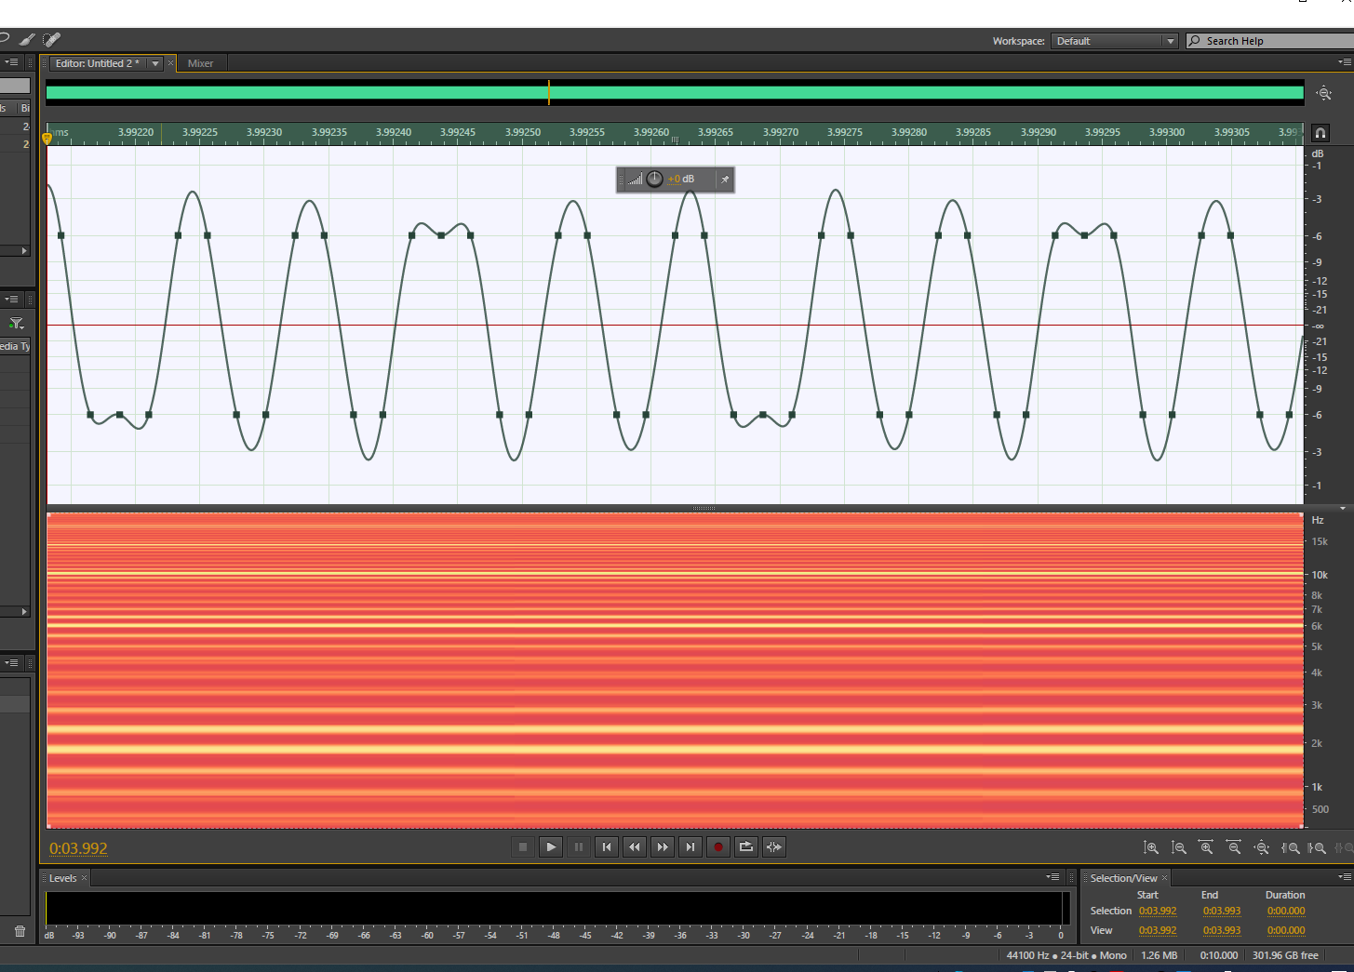Click the Rewind transport button

[x=635, y=846]
